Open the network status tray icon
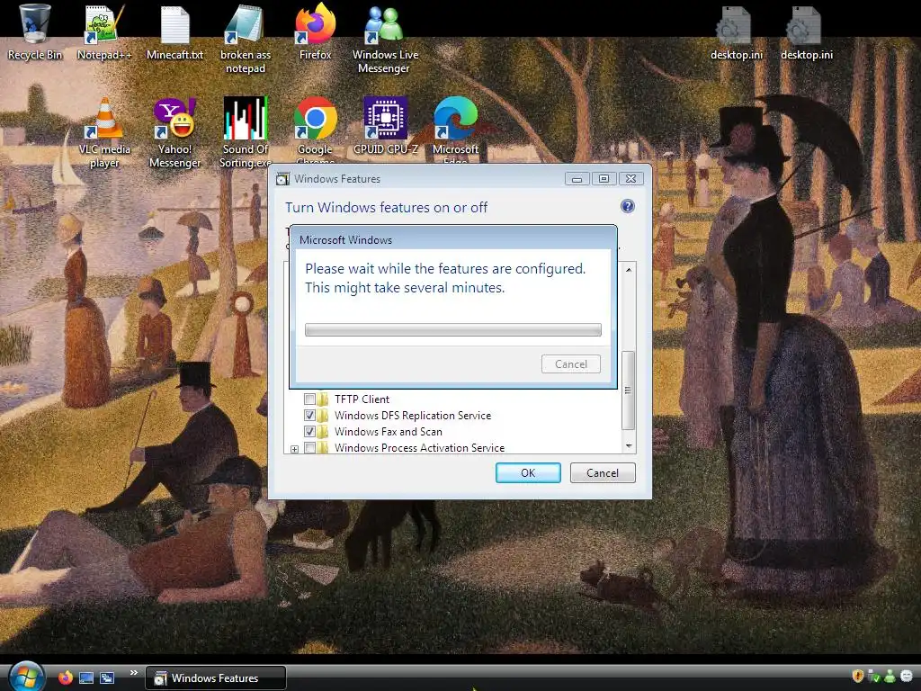The width and height of the screenshot is (921, 691). 873,677
